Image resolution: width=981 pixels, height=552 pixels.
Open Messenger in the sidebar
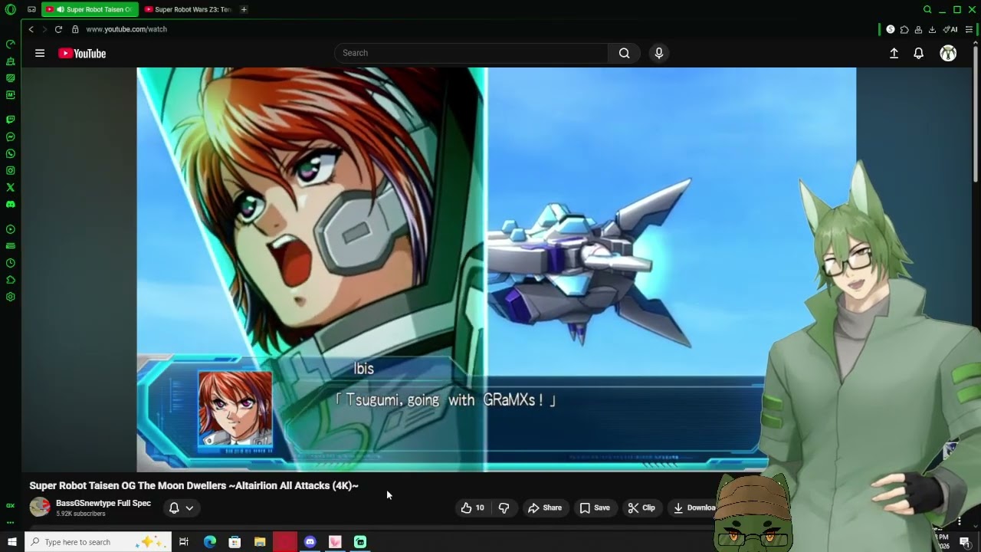[10, 136]
